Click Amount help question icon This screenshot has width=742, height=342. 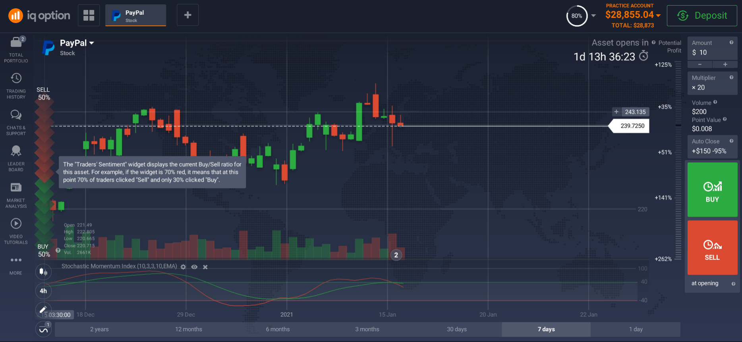point(731,42)
